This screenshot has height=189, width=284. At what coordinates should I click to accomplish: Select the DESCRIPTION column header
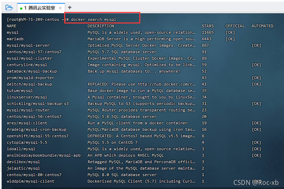[101, 26]
